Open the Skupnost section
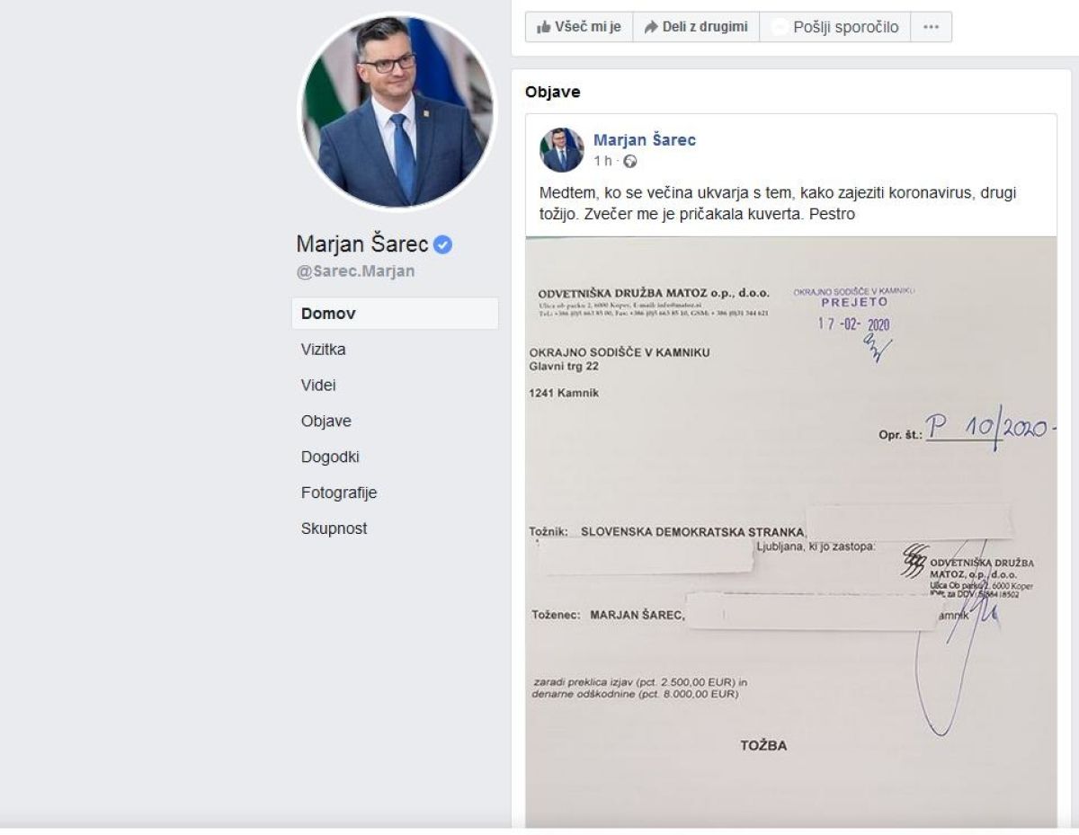Image resolution: width=1079 pixels, height=835 pixels. point(334,529)
